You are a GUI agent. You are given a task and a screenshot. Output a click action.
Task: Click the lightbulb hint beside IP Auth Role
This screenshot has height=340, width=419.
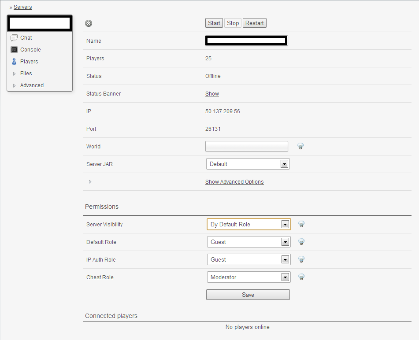click(301, 259)
